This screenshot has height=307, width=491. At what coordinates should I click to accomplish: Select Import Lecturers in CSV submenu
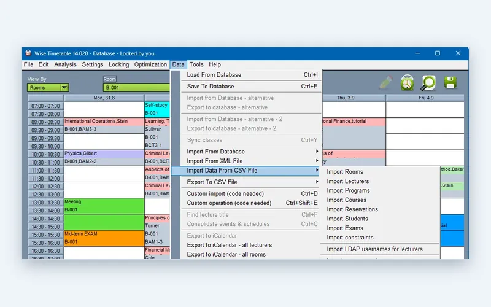click(381, 181)
